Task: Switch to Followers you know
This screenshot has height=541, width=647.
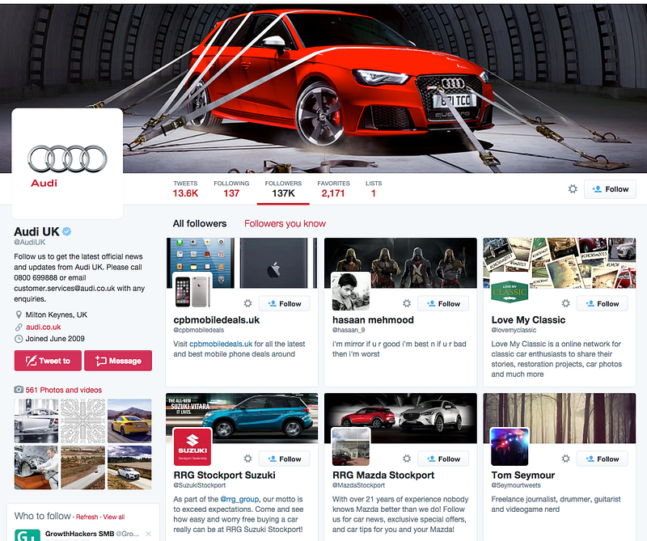Action: tap(285, 224)
